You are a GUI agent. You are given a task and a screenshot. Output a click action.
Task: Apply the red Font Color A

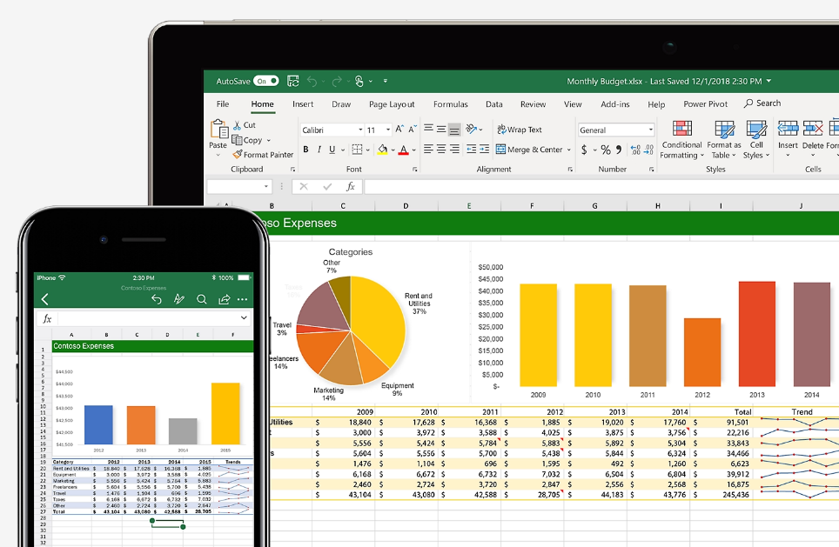404,150
